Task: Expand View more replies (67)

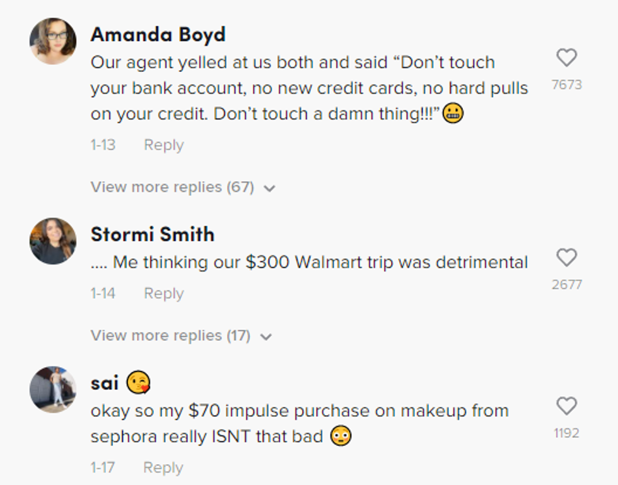Action: pyautogui.click(x=183, y=187)
